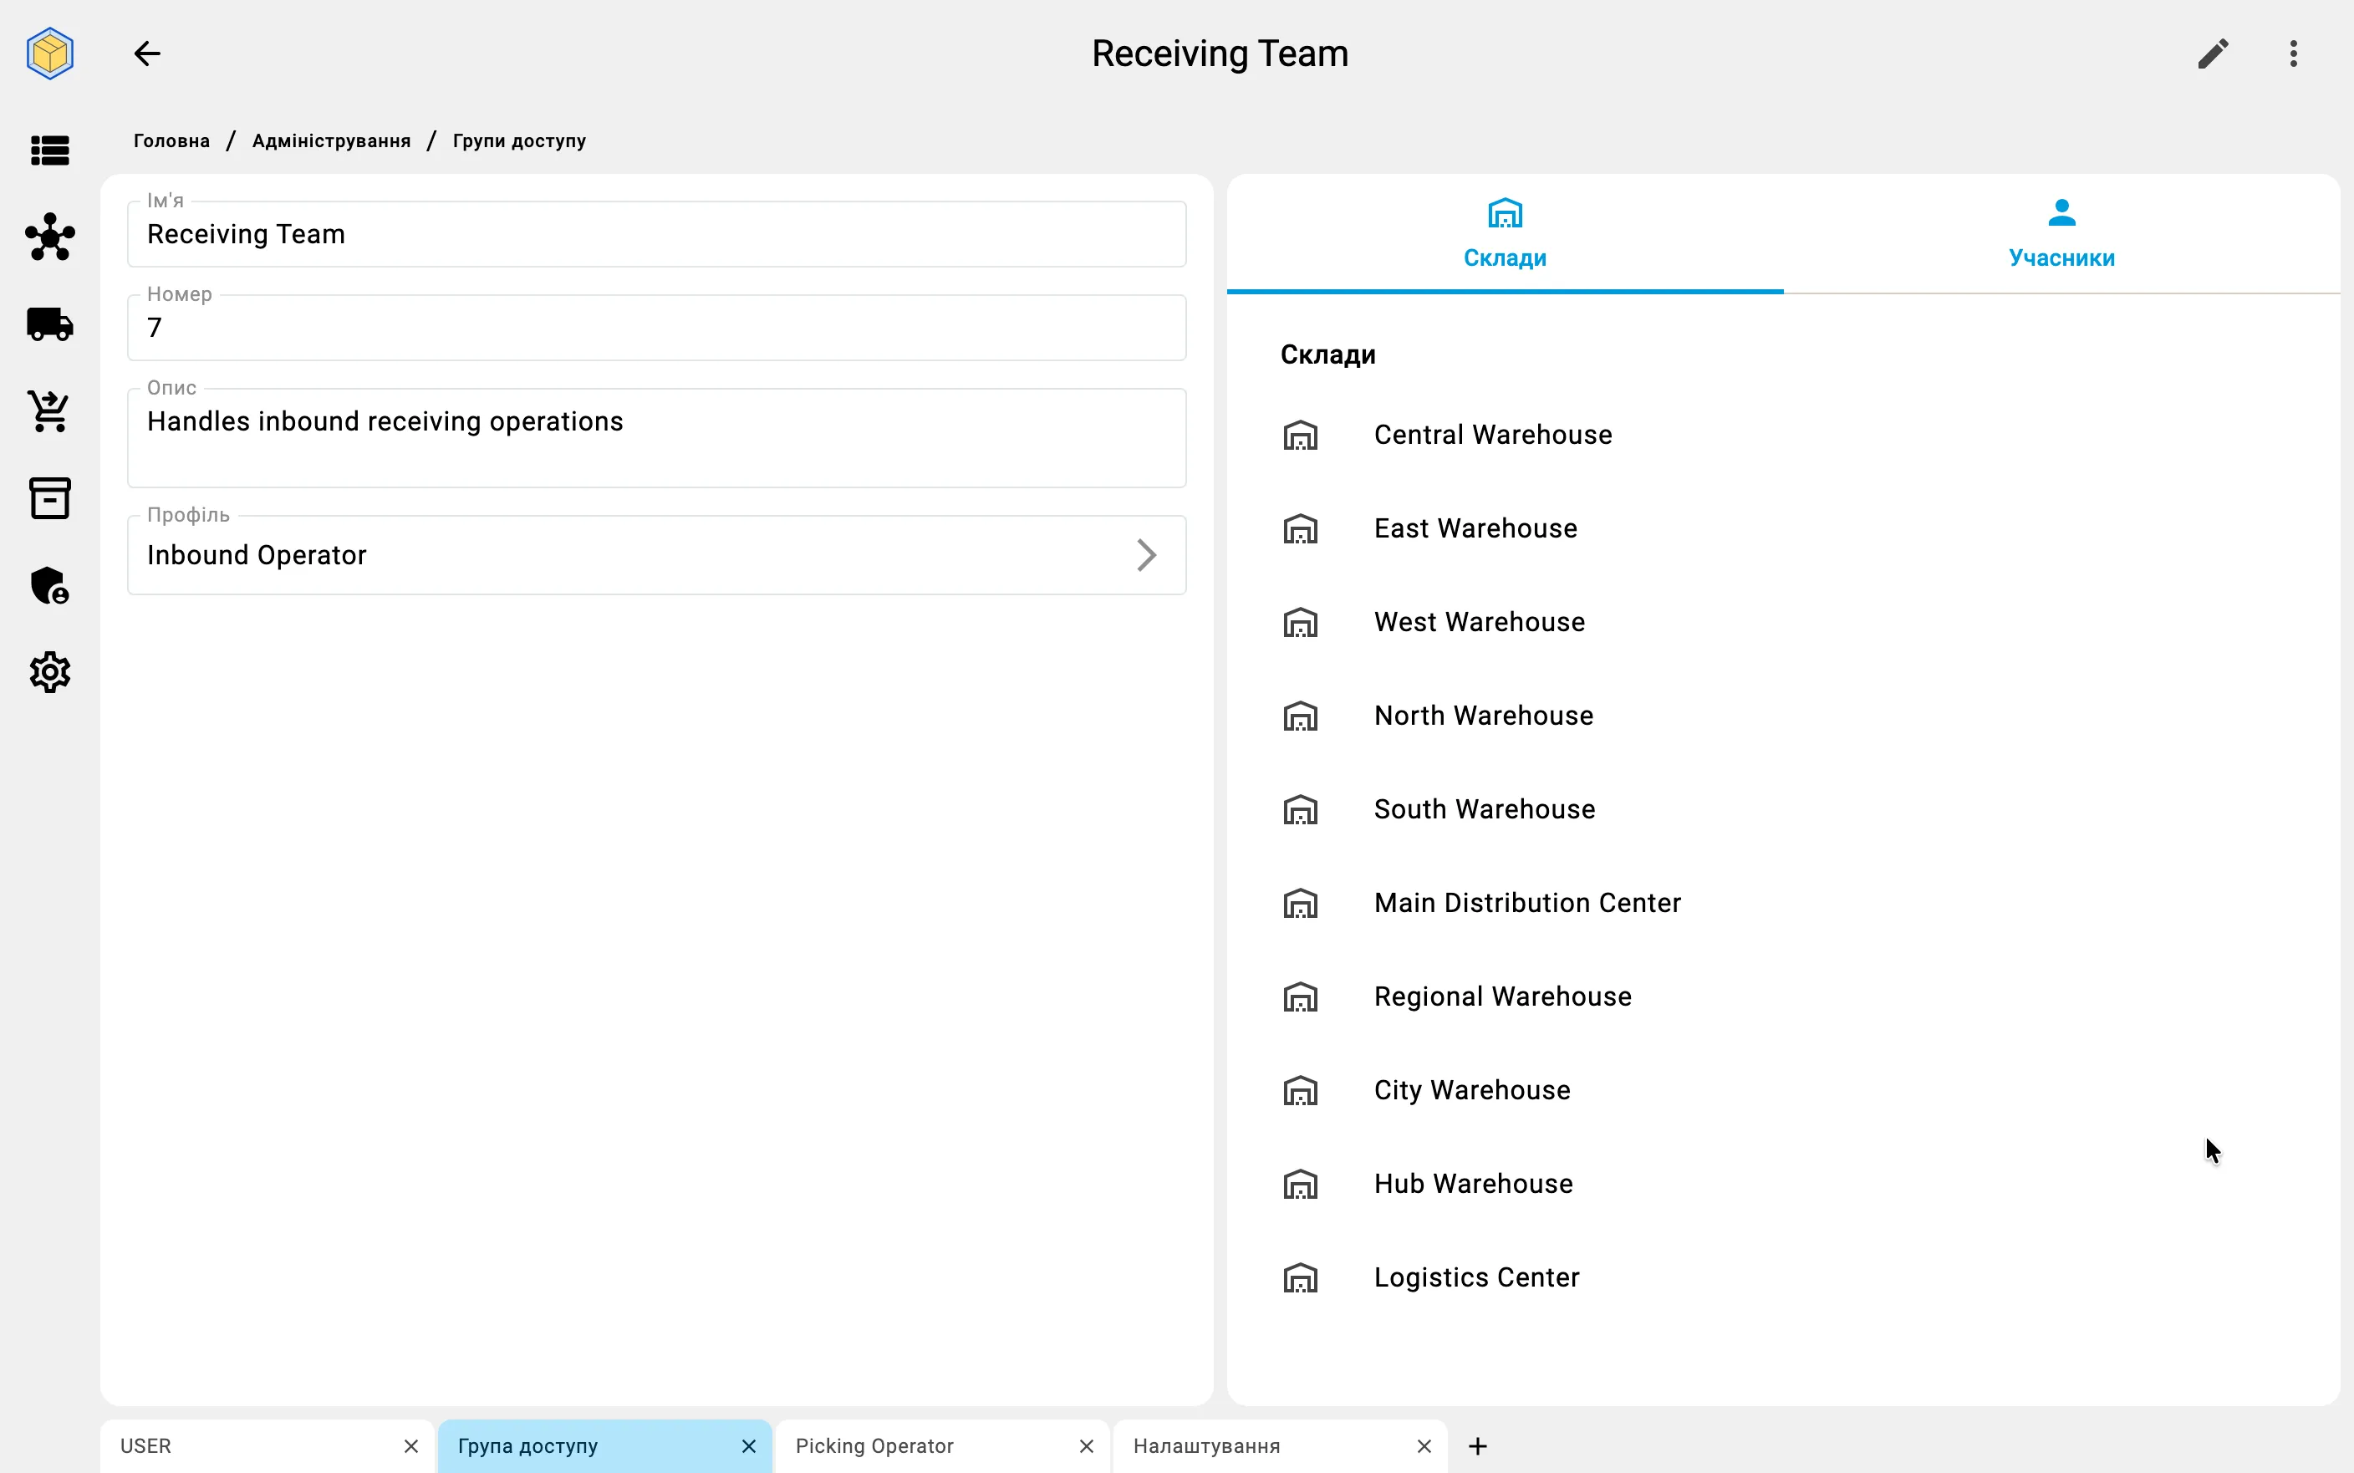
Task: Open the three-dot more options menu
Action: click(x=2294, y=54)
